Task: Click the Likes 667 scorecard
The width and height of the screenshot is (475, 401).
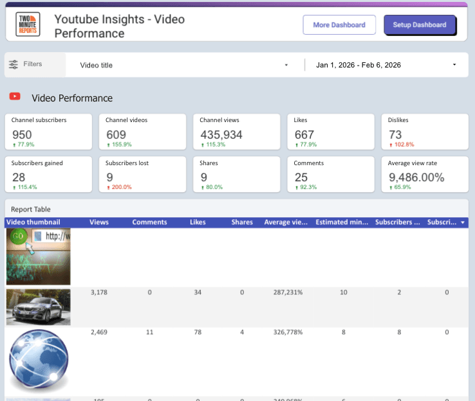Action: click(x=331, y=132)
